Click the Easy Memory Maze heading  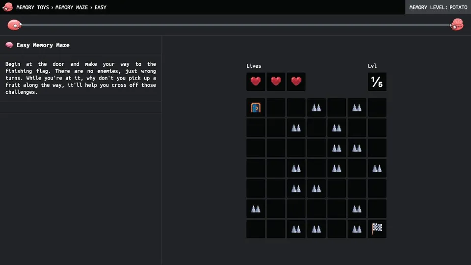point(43,45)
